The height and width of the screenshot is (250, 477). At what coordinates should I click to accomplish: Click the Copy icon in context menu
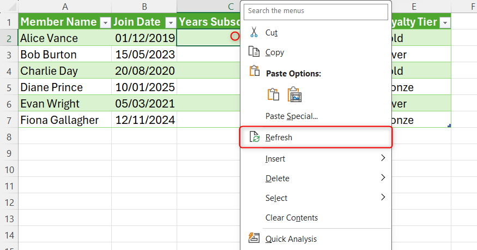[254, 52]
